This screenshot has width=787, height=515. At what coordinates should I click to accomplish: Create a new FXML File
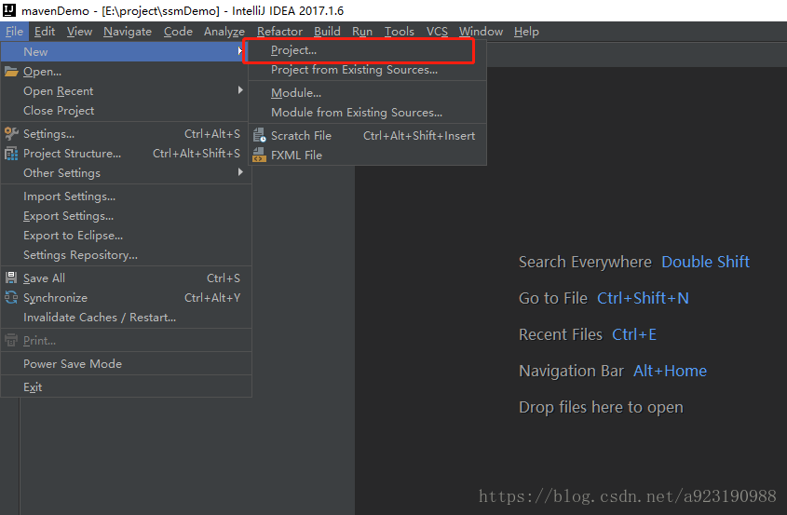pos(367,156)
